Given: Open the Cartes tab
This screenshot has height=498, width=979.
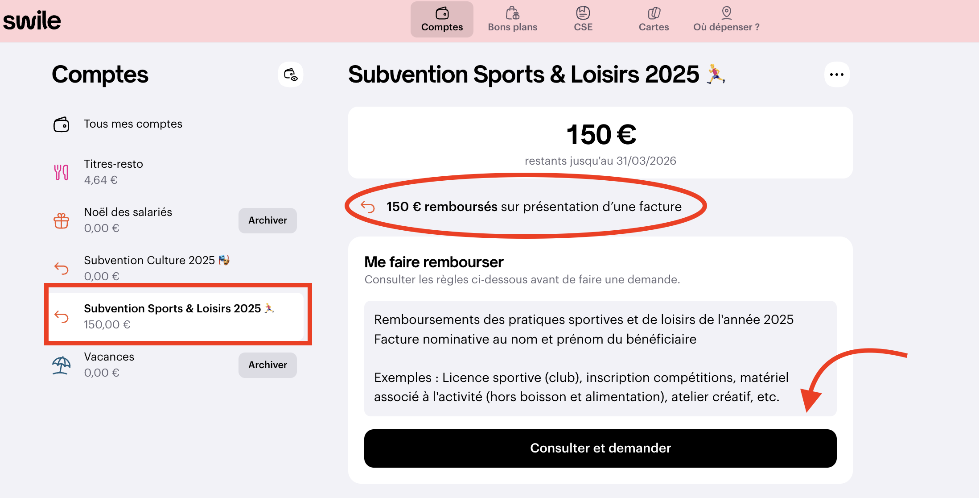Looking at the screenshot, I should [x=654, y=20].
